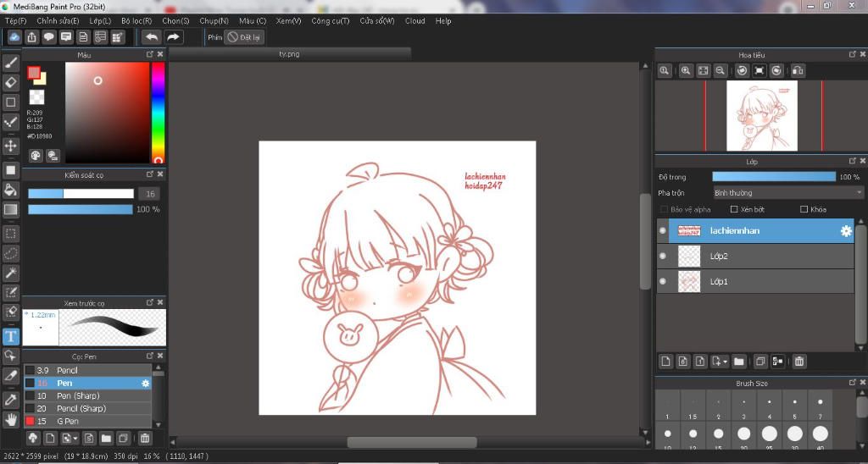The image size is (868, 464).
Task: Select the Text tool
Action: (10, 335)
